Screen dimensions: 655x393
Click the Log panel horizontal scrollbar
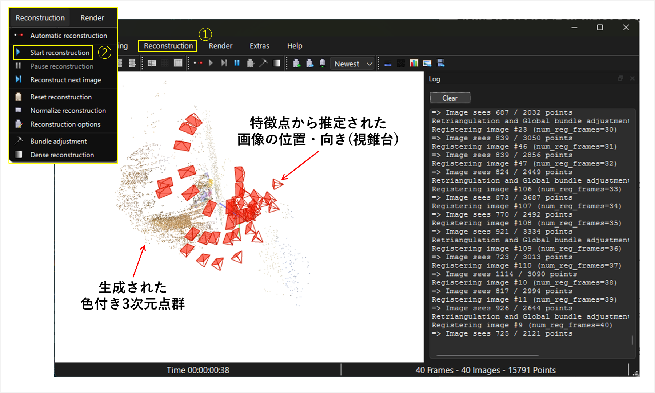pyautogui.click(x=487, y=355)
